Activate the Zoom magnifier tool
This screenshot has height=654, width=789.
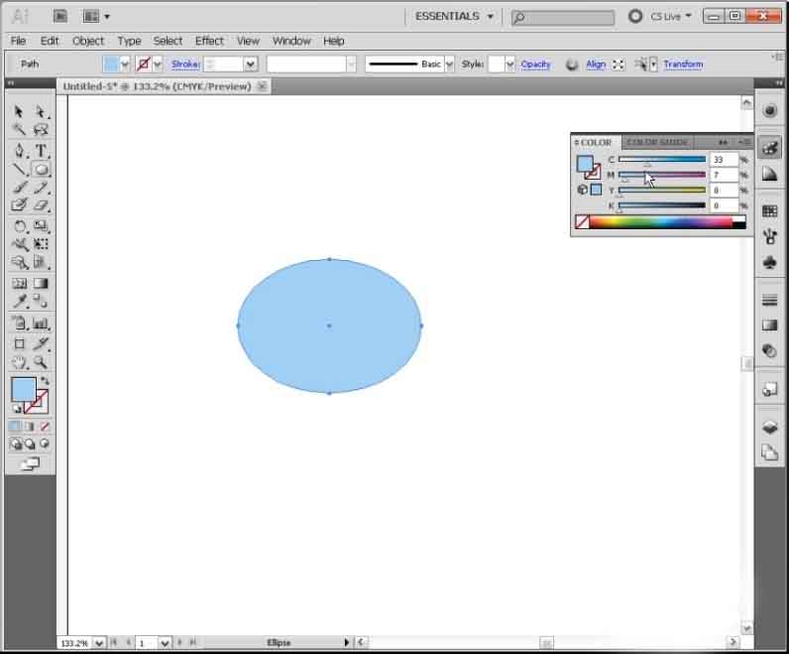(x=42, y=362)
